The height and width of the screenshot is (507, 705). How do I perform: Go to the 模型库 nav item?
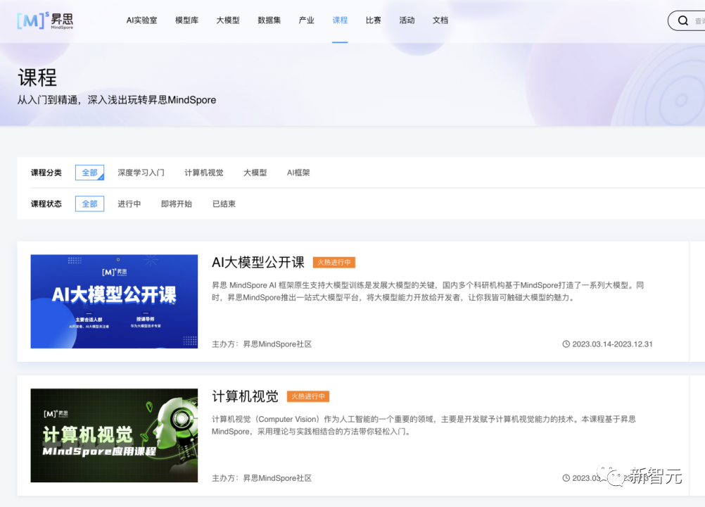(186, 20)
